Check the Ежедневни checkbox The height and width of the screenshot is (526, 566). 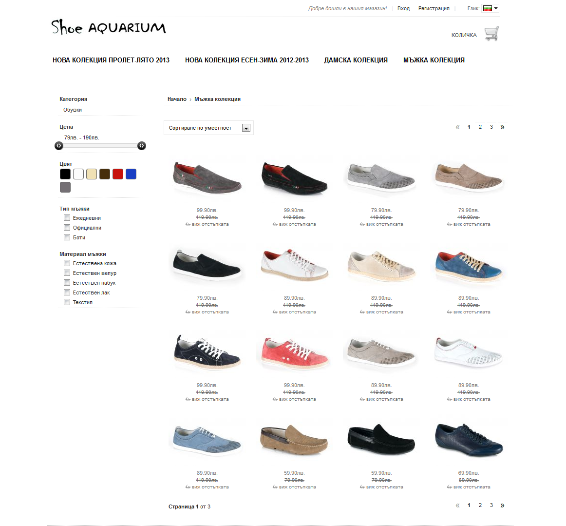pos(67,218)
